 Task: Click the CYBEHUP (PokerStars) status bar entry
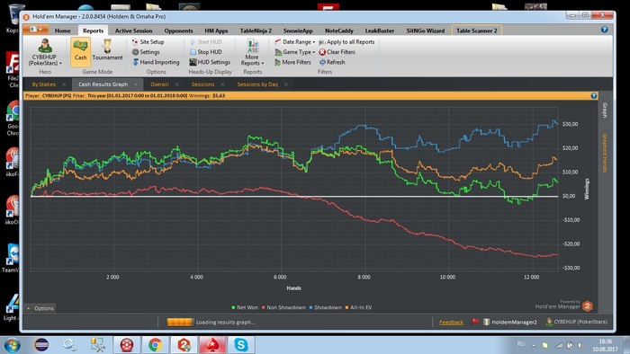(x=577, y=322)
